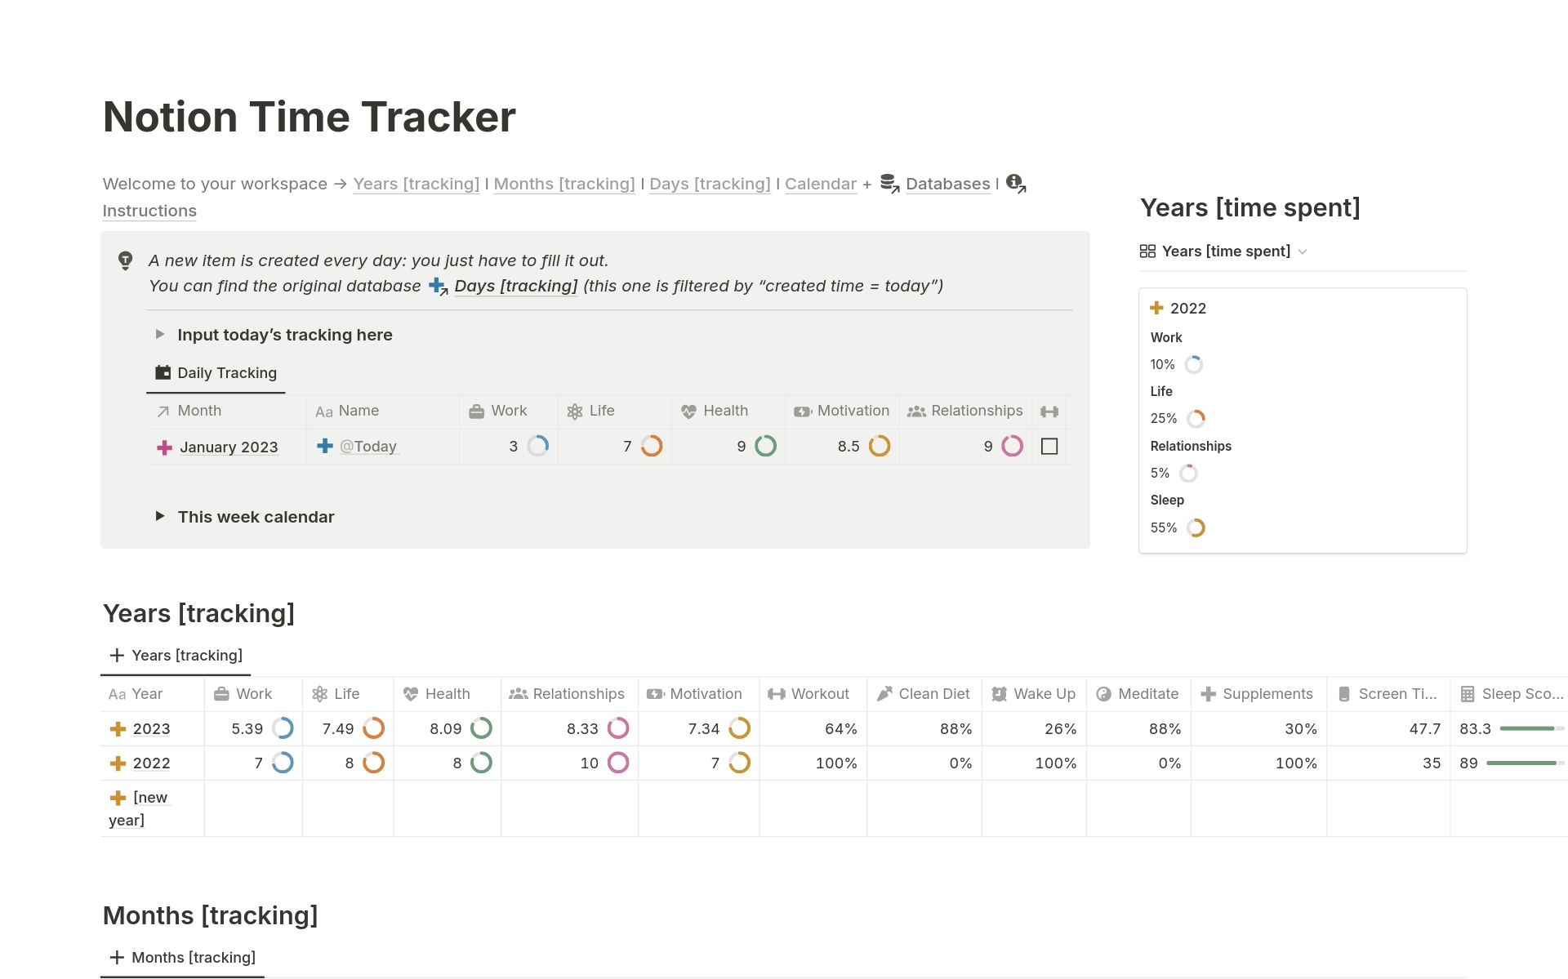Click the Instructions info icon
The width and height of the screenshot is (1568, 979).
(x=1015, y=184)
